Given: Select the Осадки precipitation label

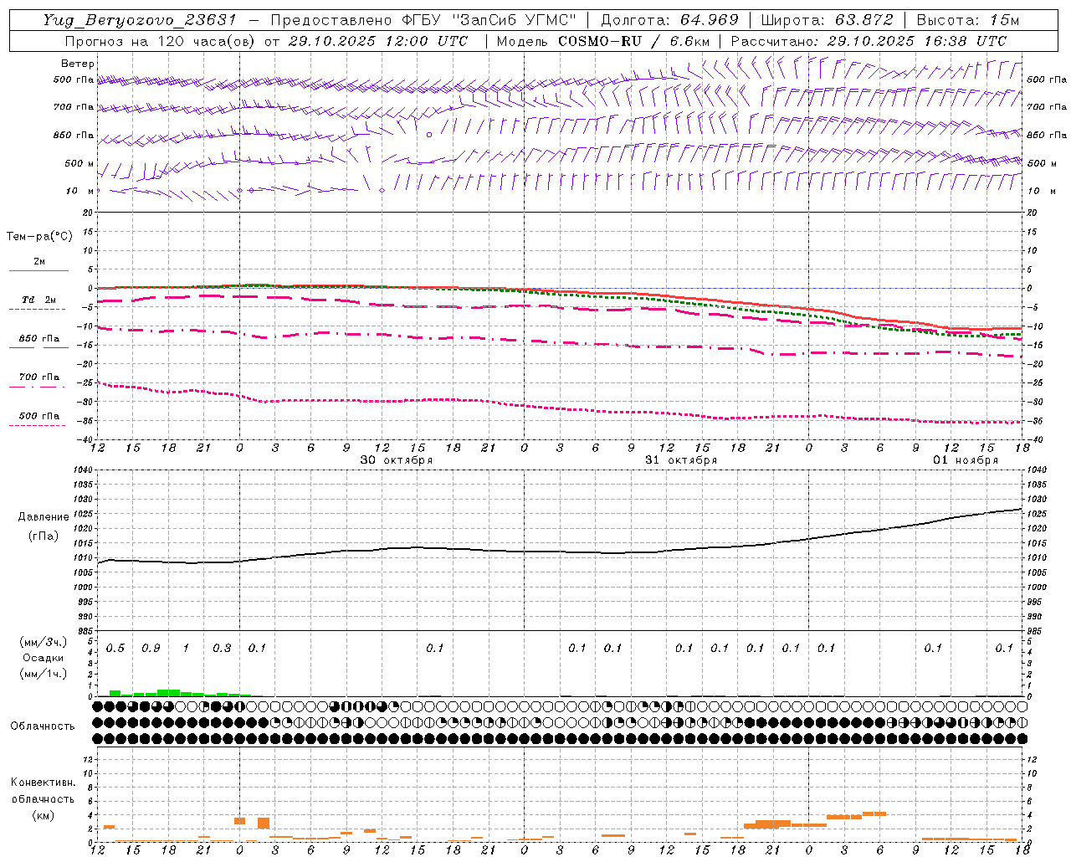Looking at the screenshot, I should tap(44, 658).
